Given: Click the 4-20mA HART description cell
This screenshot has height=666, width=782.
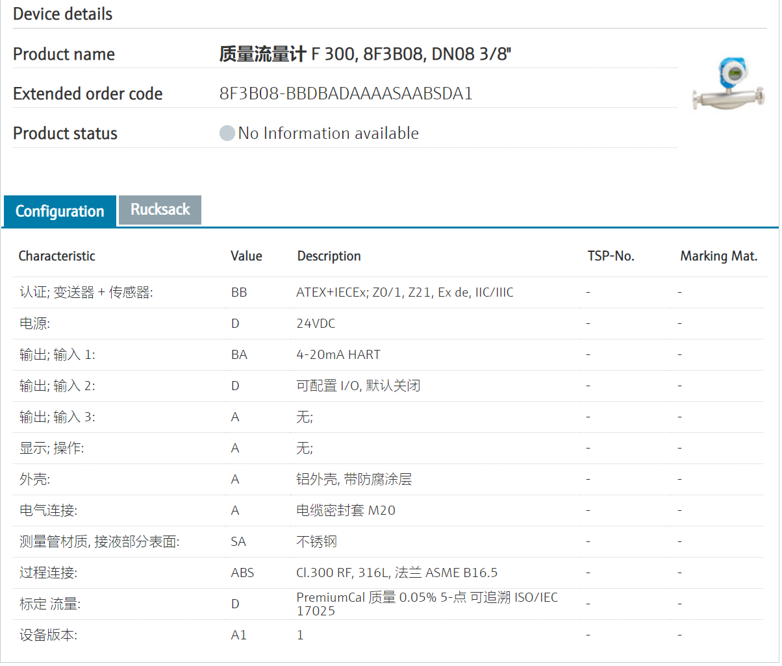Looking at the screenshot, I should [338, 355].
